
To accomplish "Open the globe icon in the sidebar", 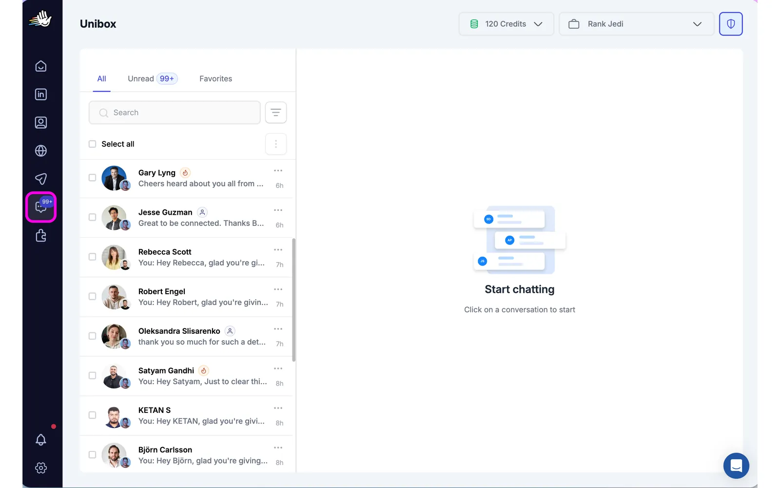I will [41, 151].
